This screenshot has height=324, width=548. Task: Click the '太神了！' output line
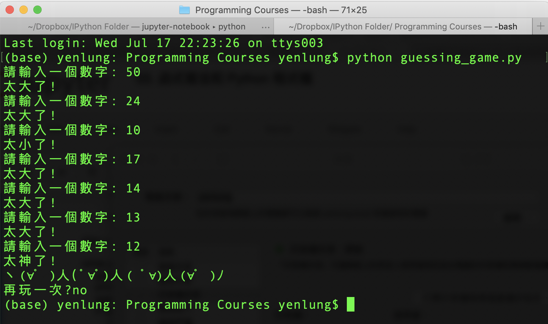[29, 261]
